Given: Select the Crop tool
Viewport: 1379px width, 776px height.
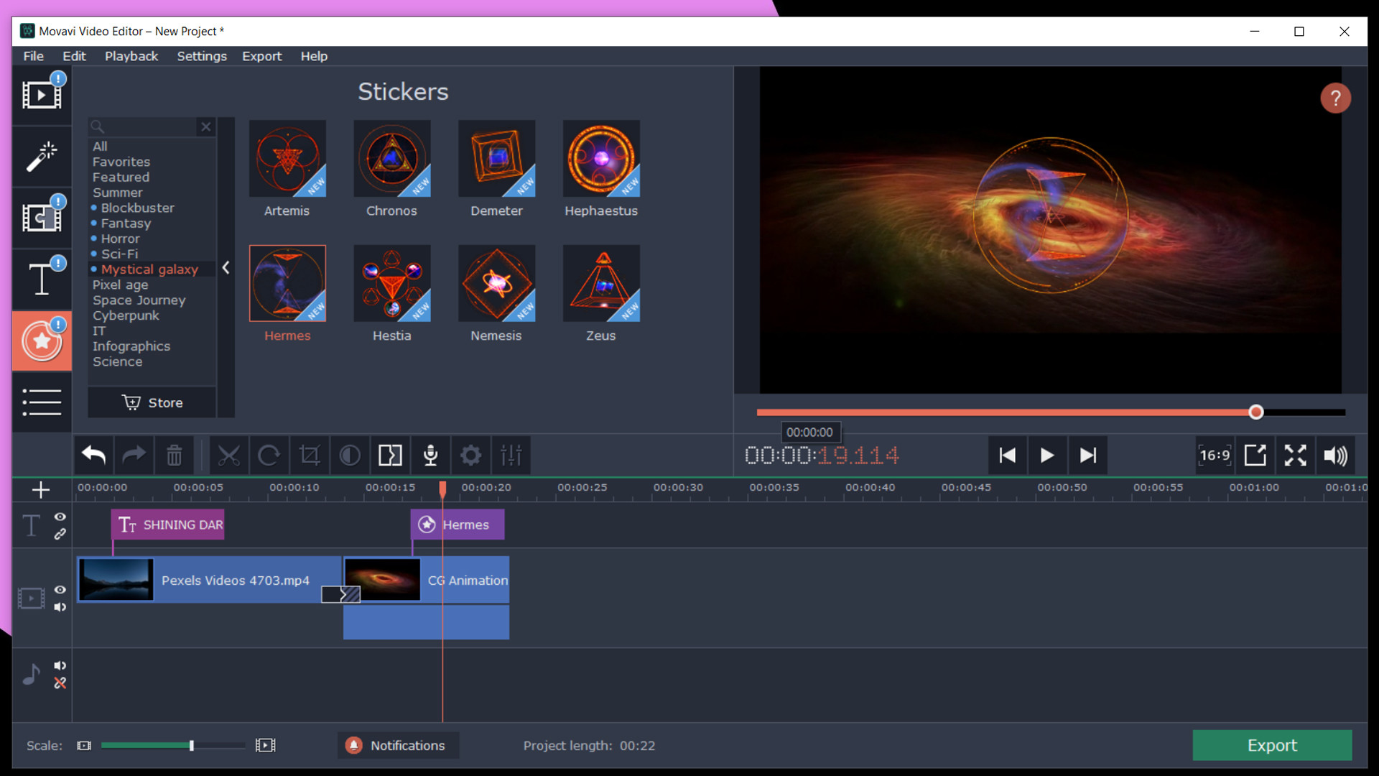Looking at the screenshot, I should tap(309, 456).
